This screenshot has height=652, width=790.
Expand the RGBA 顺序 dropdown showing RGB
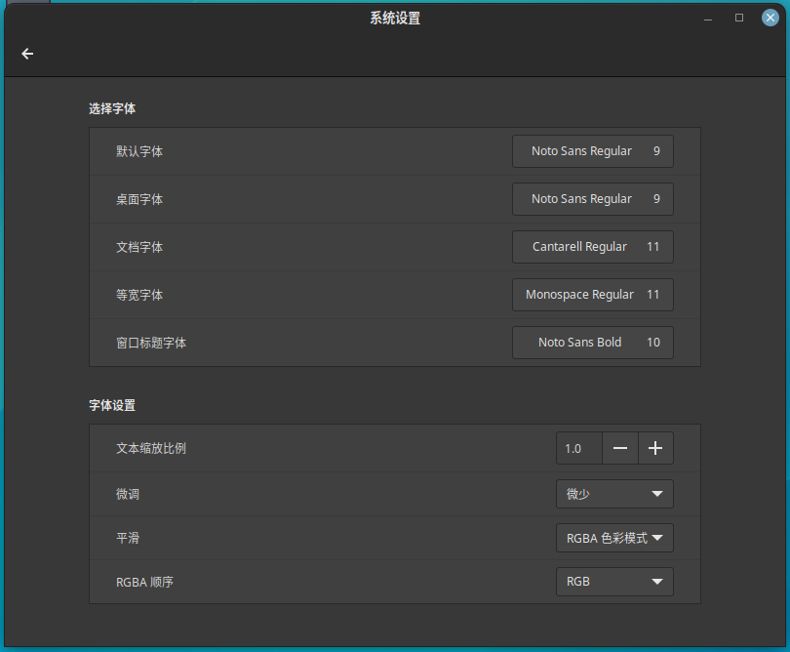click(614, 582)
